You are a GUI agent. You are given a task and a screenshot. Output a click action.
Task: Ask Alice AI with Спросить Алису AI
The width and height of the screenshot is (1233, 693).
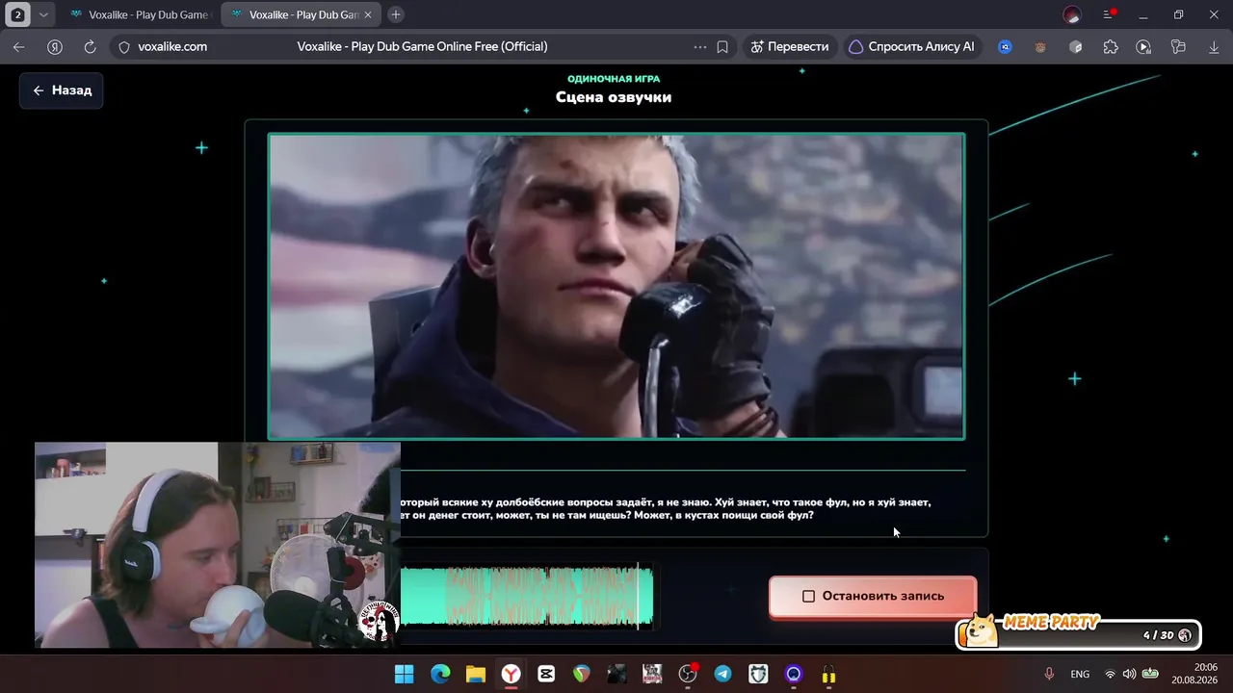coord(912,46)
